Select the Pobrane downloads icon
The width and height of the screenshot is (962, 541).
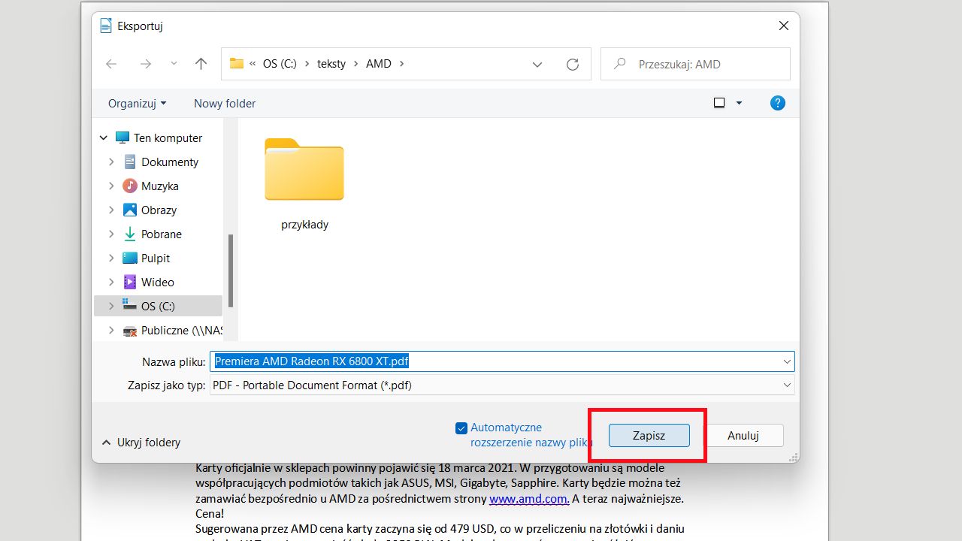129,234
